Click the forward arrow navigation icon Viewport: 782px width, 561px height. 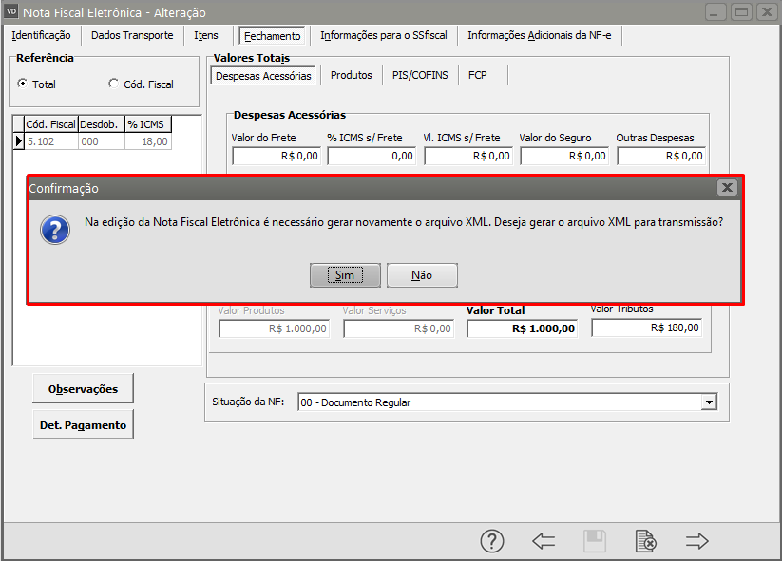tap(697, 541)
